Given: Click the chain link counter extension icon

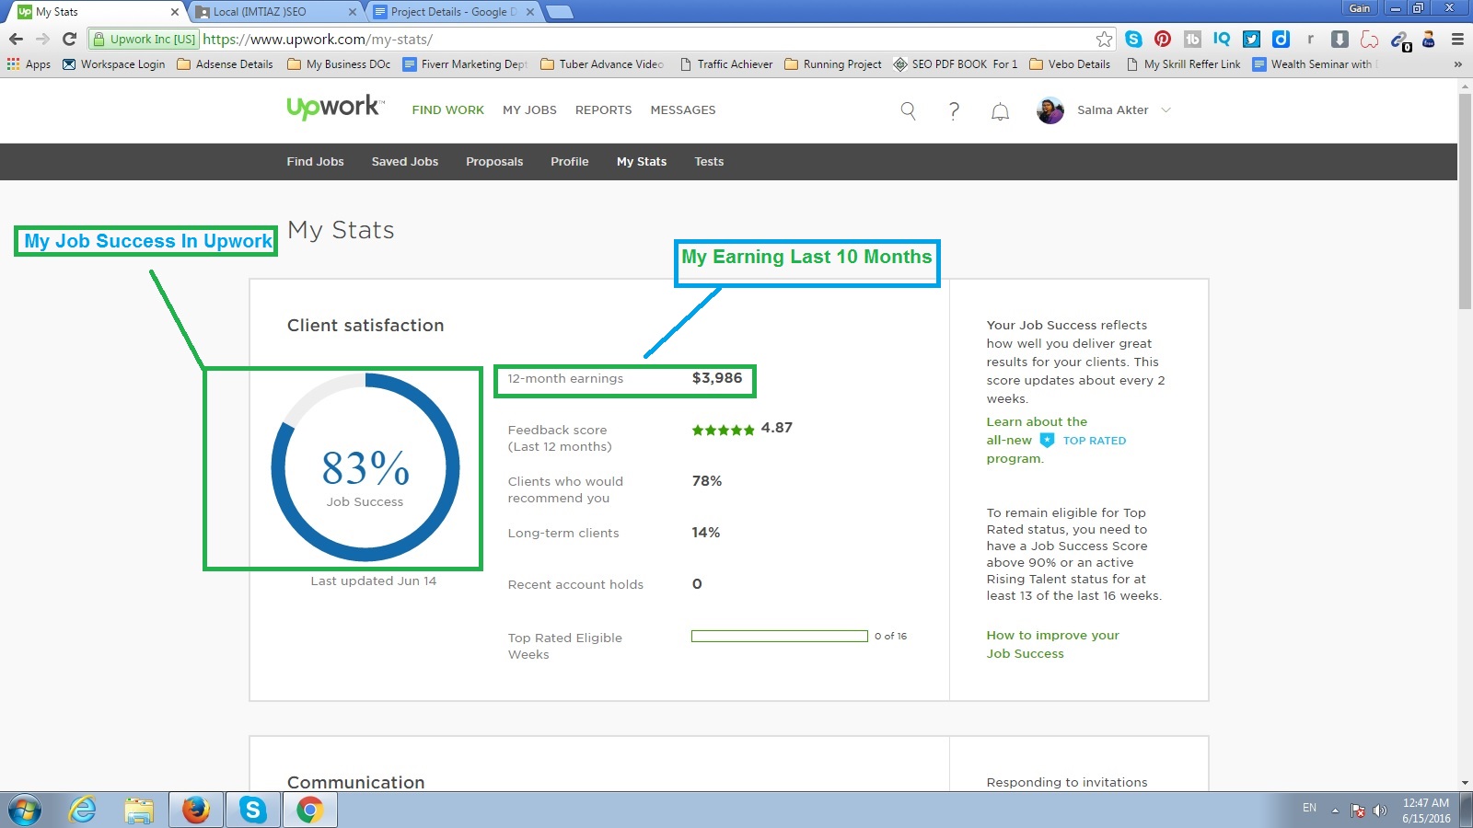Looking at the screenshot, I should 1399,40.
